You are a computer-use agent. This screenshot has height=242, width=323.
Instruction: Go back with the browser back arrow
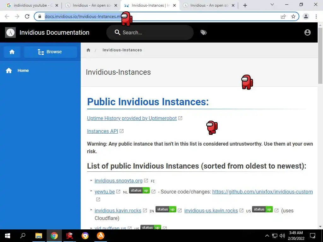point(7,16)
